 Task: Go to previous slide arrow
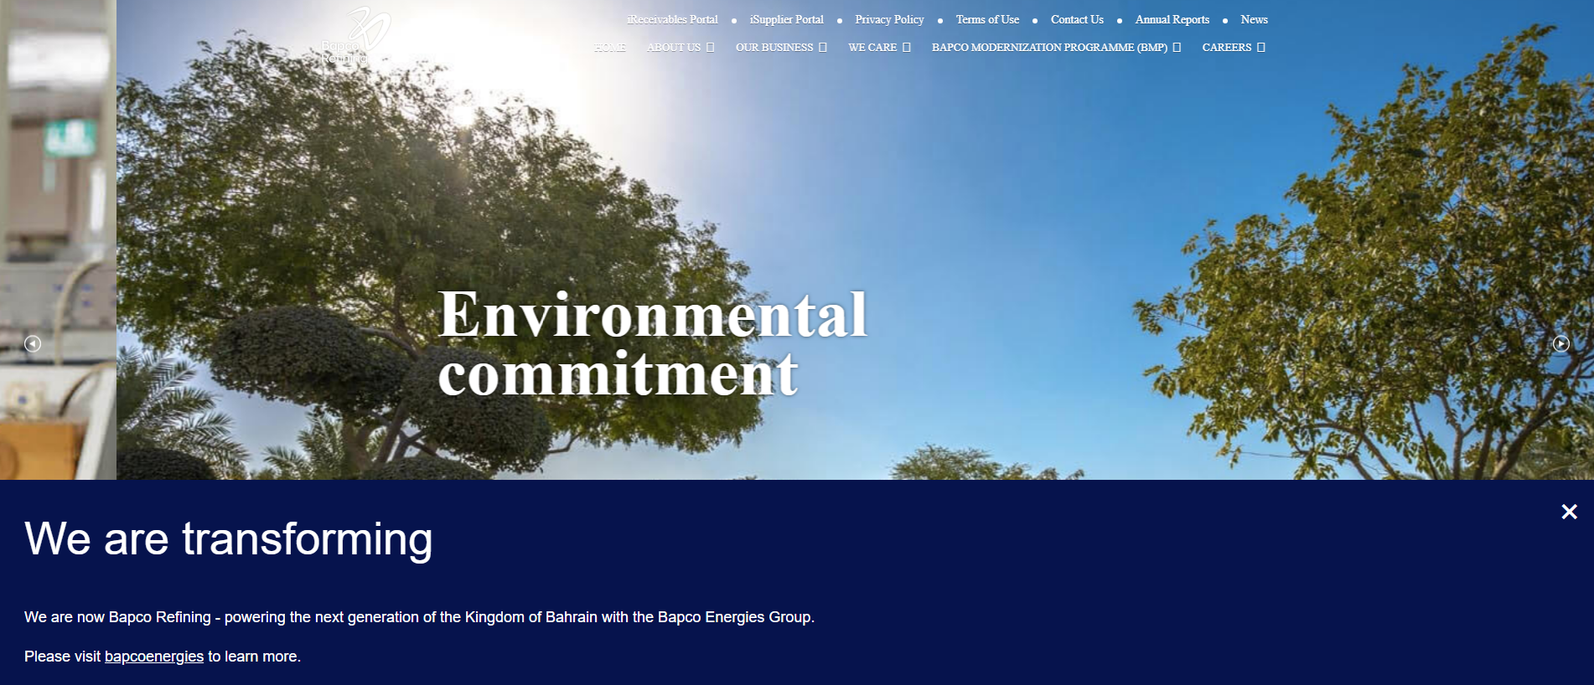[x=33, y=343]
